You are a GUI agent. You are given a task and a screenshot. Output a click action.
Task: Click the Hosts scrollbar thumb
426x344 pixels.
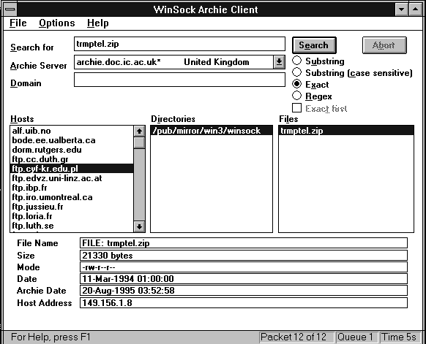click(139, 142)
